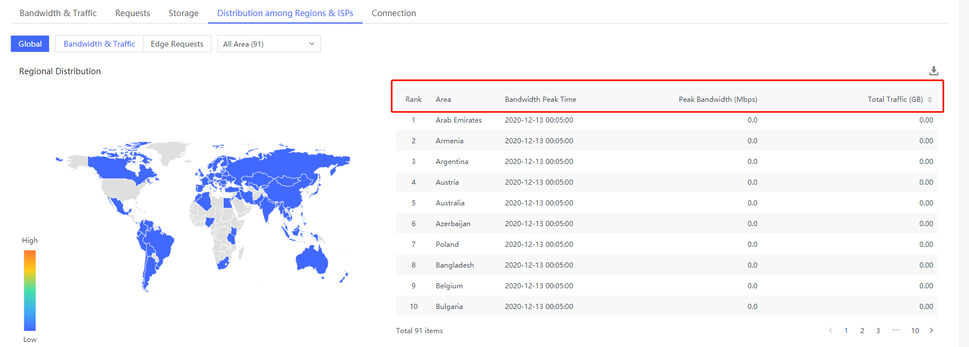Choose Edge Requests metric toggle

(177, 44)
